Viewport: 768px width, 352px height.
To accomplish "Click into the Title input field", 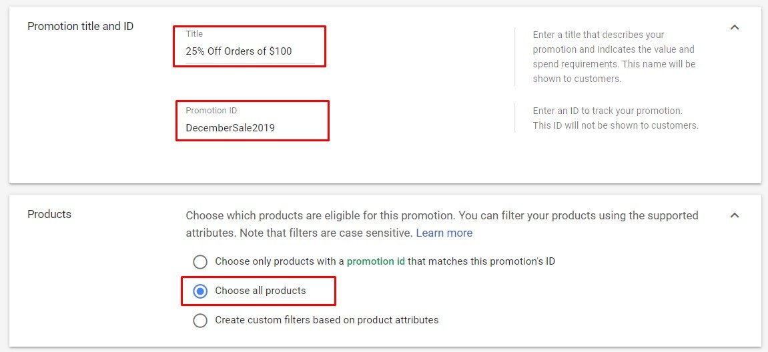I will pos(250,51).
